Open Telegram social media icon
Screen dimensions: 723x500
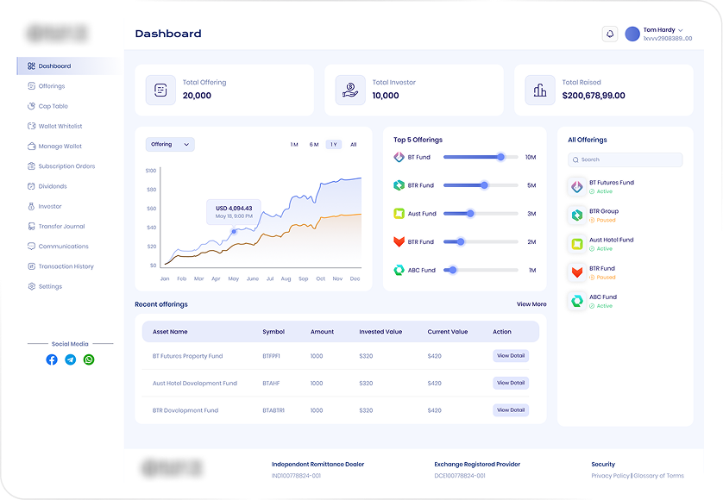[x=71, y=359]
